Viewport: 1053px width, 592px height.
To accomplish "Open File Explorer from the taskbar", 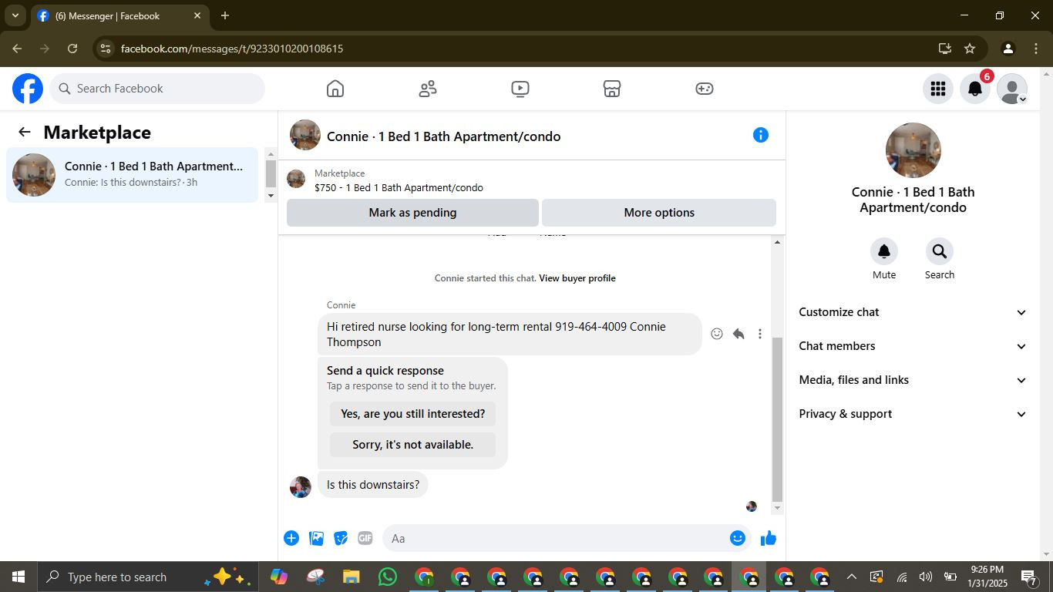I will 352,577.
